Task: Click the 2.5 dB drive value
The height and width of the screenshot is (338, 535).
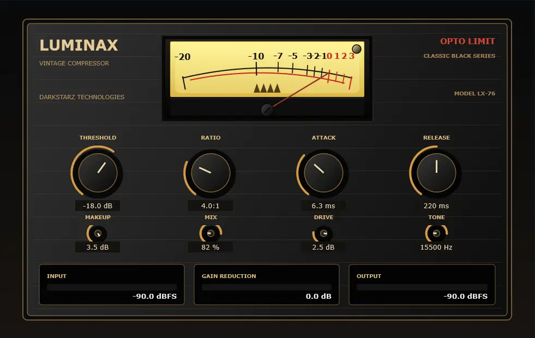Action: (x=323, y=248)
